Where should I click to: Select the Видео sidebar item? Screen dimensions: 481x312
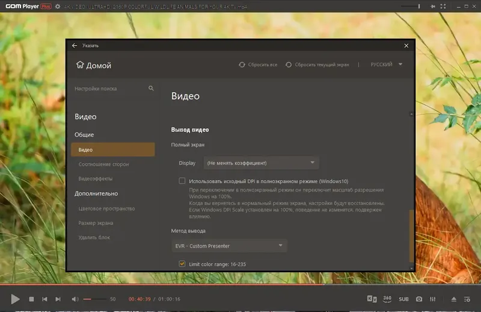(113, 150)
